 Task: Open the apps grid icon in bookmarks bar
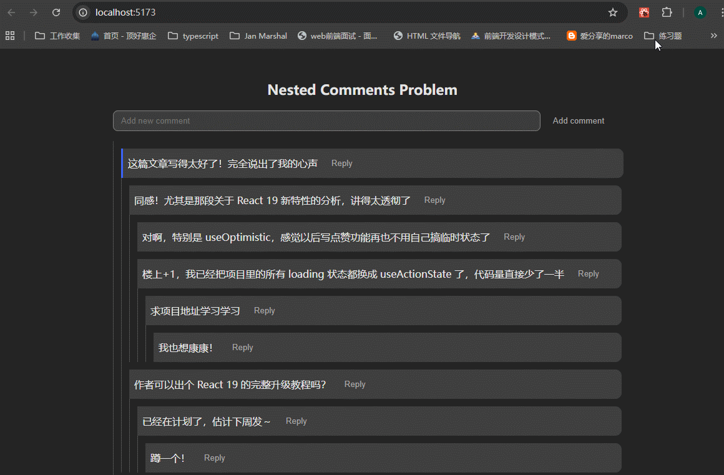point(10,36)
